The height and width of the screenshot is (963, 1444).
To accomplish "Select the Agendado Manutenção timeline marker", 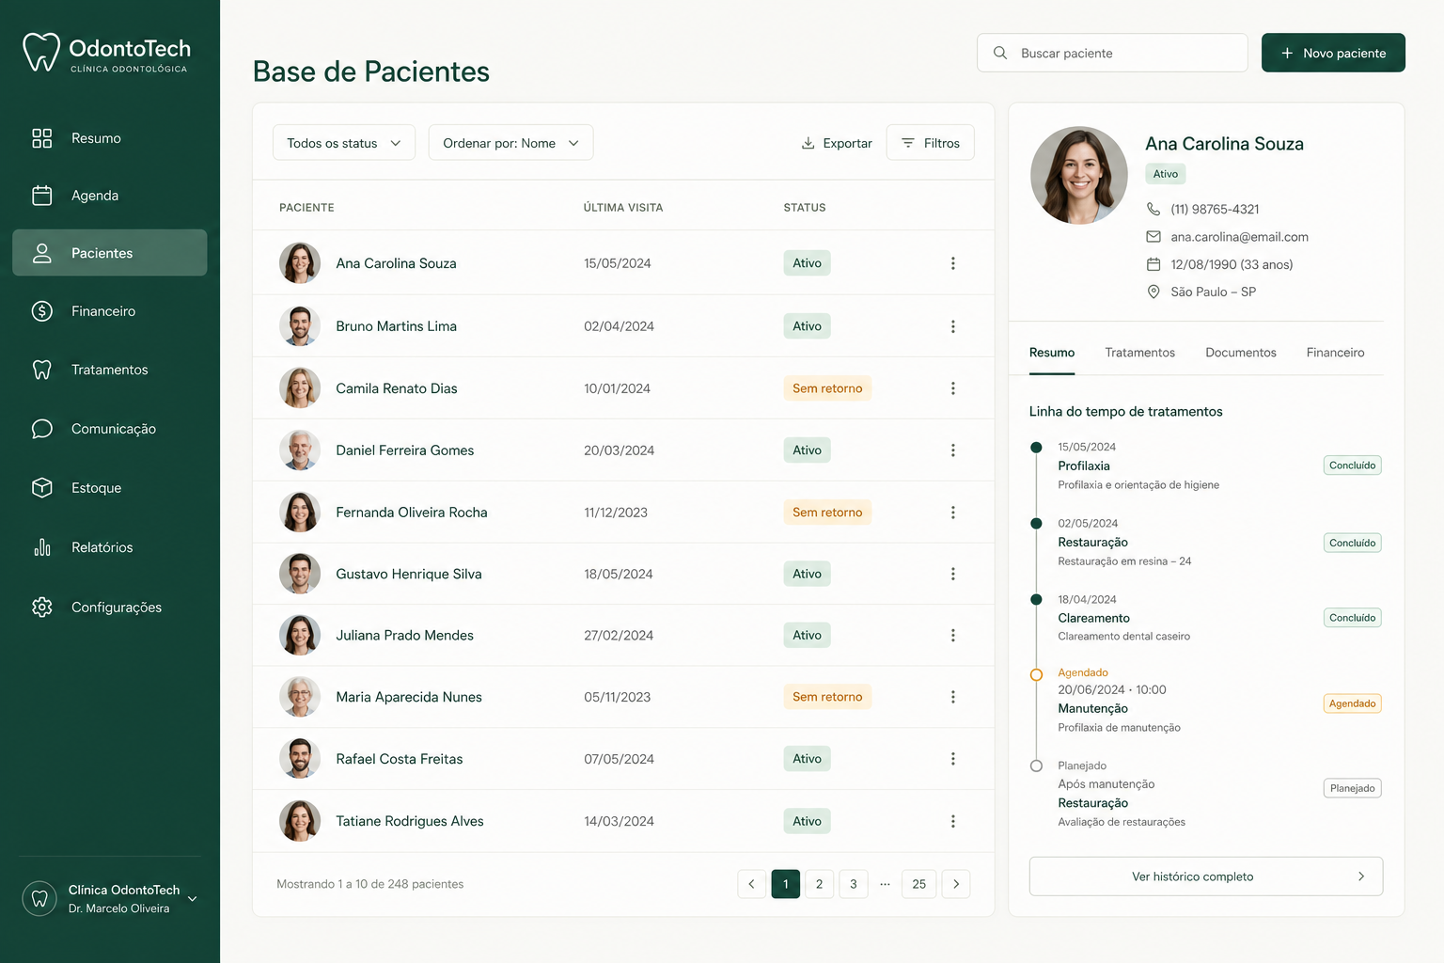I will (1036, 674).
